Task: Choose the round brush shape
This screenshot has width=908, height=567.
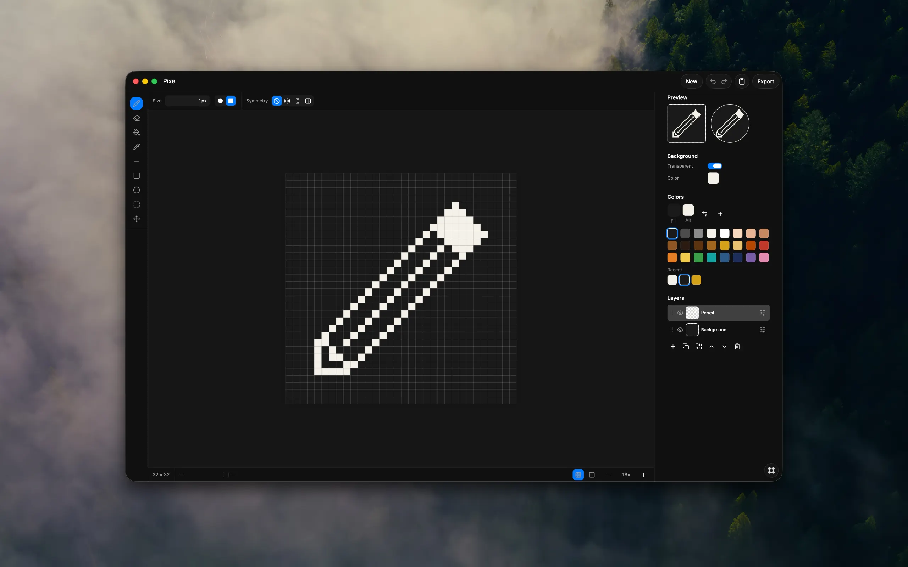Action: tap(220, 101)
